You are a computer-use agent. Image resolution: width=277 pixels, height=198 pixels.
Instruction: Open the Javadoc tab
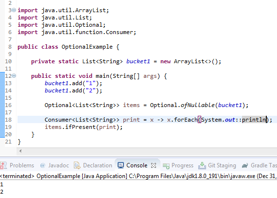[x=58, y=165]
